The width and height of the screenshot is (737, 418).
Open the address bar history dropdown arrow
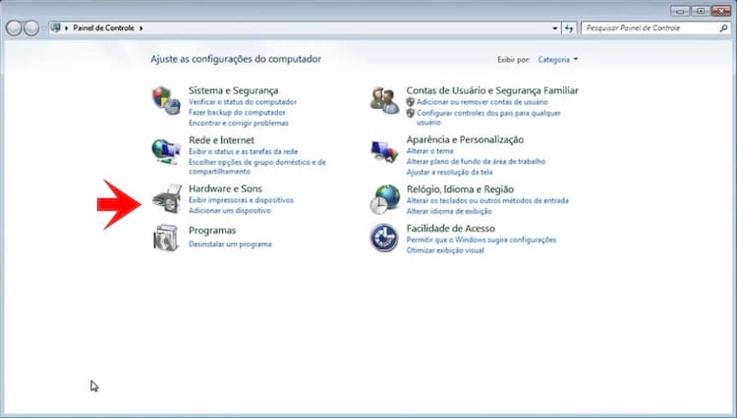[x=553, y=28]
